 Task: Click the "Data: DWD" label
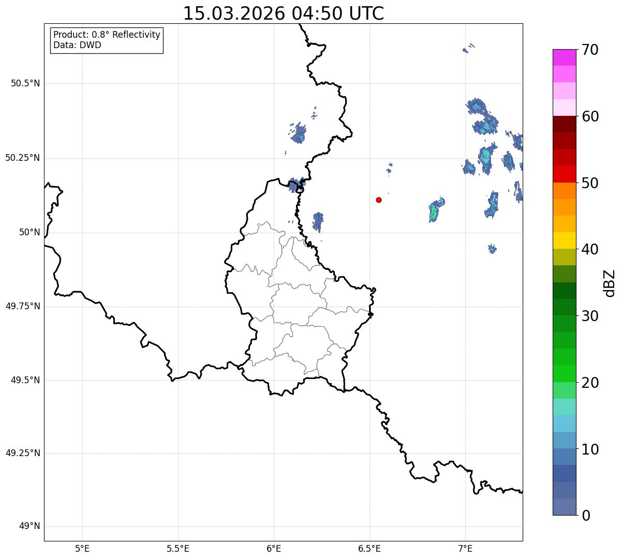(x=77, y=45)
